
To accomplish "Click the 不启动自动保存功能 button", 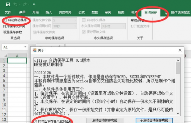I will coord(154,120).
